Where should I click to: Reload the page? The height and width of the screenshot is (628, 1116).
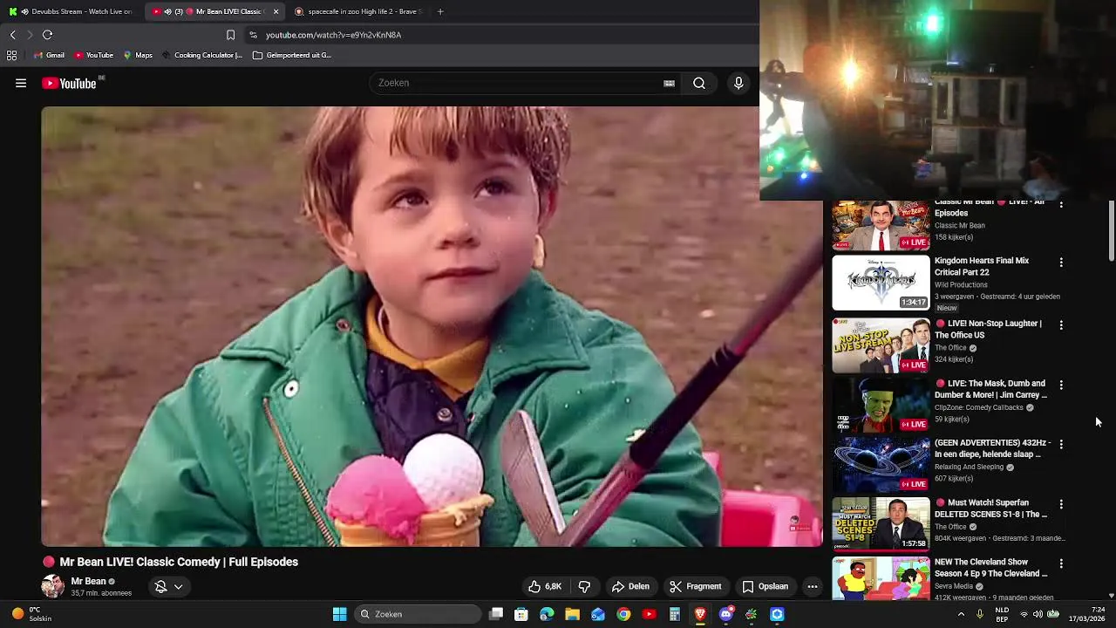tap(47, 35)
